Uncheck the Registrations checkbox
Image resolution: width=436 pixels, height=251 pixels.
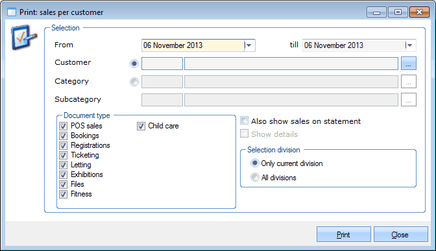[x=63, y=145]
